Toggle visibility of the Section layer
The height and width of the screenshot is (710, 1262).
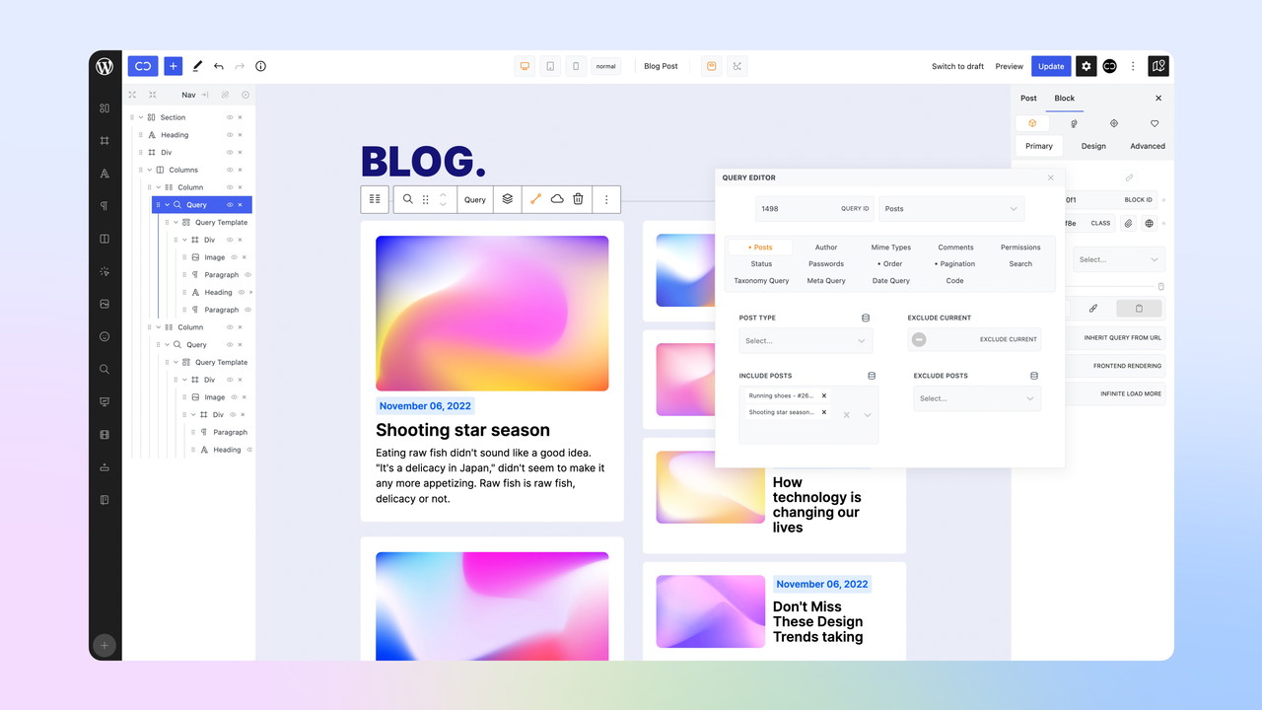(230, 117)
